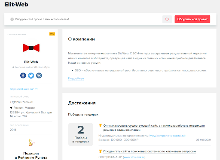The height and width of the screenshot is (160, 220).
Task: Click the 'Elit-Web' name under the logo
Action: (31, 62)
